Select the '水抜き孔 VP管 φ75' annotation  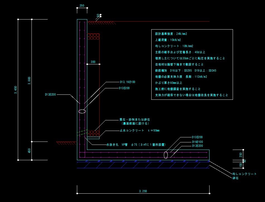pos(136,145)
